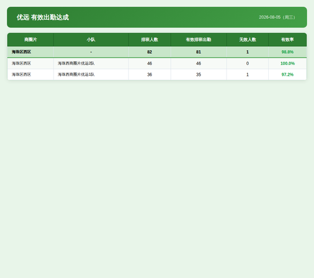The image size is (314, 278).
Task: Select team 海珠西商圈片优选1队
Action: coord(76,75)
